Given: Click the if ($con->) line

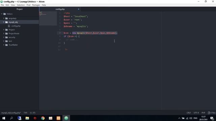Looking at the screenshot, I should pos(72,36).
